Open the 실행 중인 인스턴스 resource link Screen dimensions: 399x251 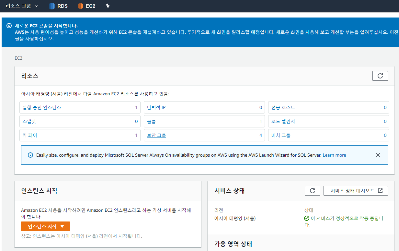pos(42,107)
